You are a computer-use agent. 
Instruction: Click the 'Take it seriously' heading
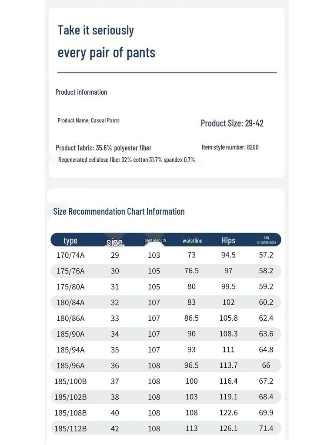coord(96,30)
